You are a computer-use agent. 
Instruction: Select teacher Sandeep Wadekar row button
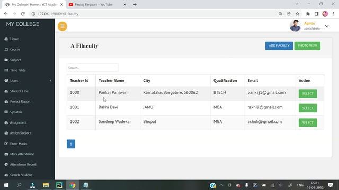308,122
